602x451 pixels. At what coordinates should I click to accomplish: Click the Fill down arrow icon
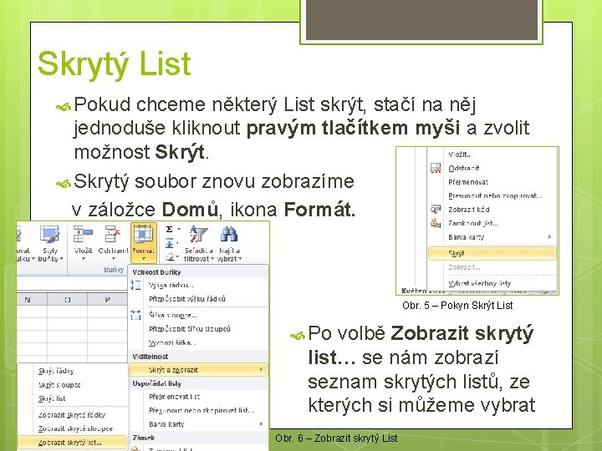point(169,243)
